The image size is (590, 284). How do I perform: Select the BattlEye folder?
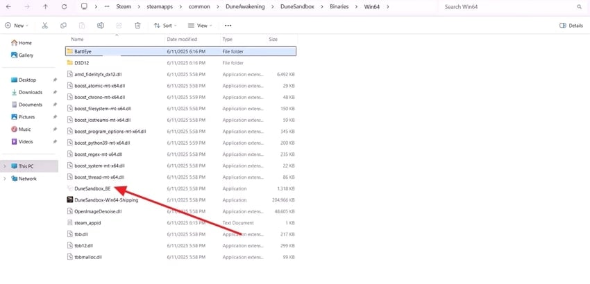pyautogui.click(x=181, y=51)
